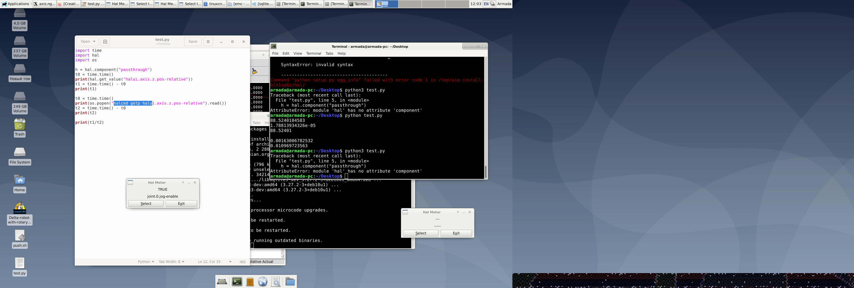Image resolution: width=854 pixels, height=288 pixels.
Task: Click Select in the empty Hal Meter window
Action: coord(421,233)
